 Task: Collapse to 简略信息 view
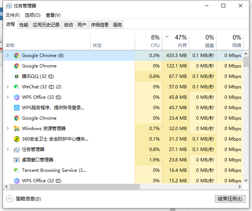(24, 199)
